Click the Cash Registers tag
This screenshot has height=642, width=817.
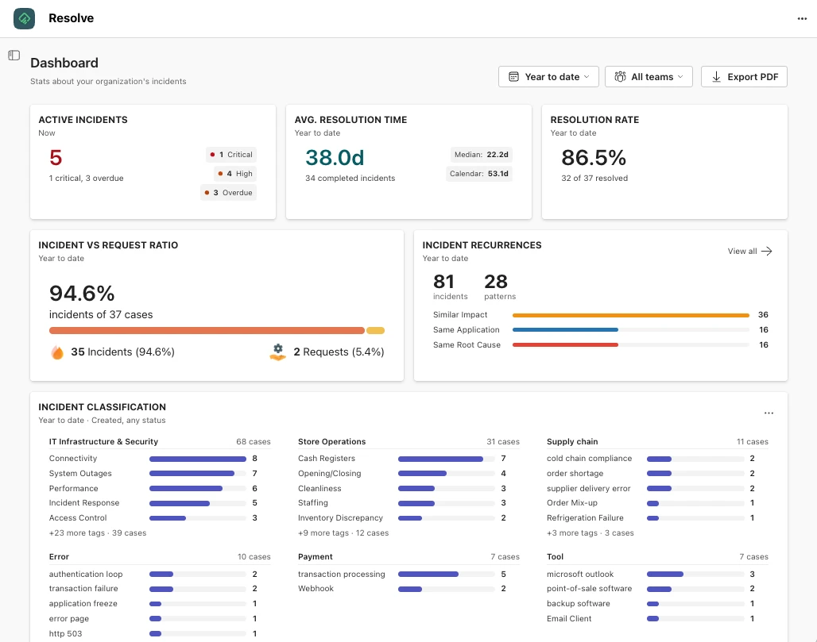327,459
